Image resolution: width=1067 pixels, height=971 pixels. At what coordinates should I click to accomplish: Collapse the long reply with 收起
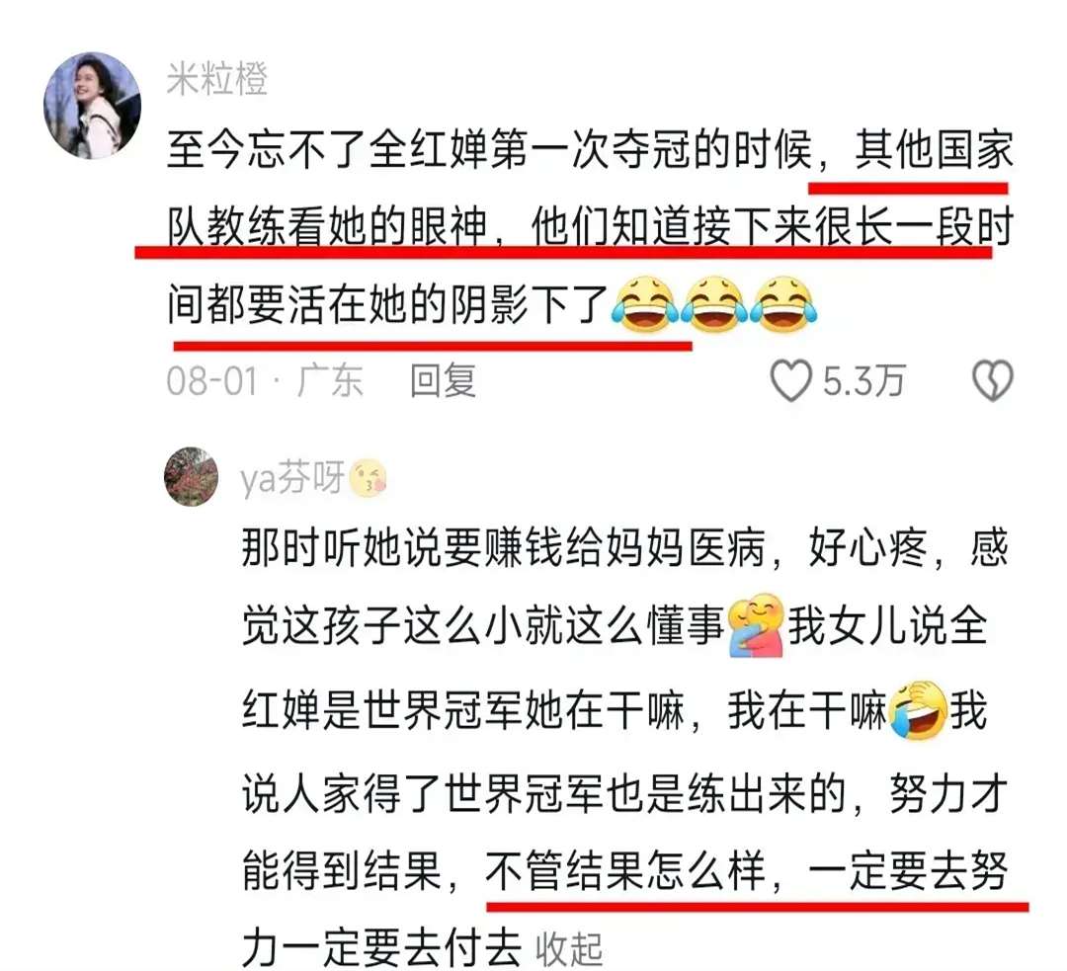pos(569,948)
